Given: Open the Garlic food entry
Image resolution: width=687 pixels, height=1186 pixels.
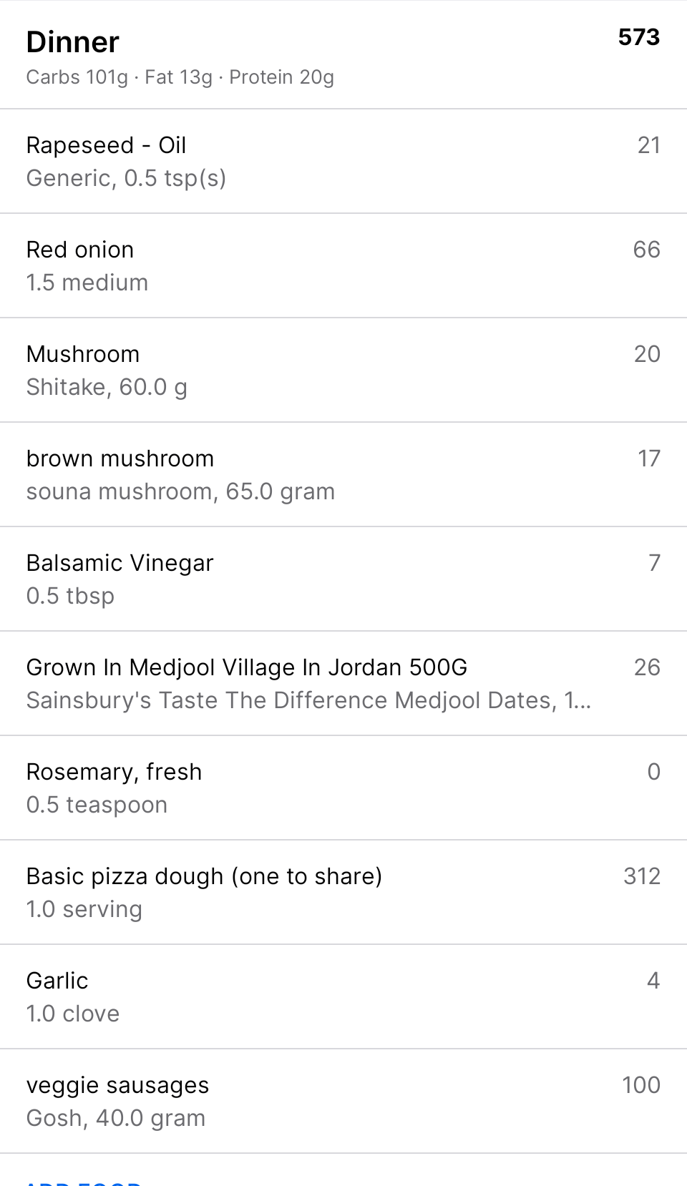Looking at the screenshot, I should pos(57,981).
